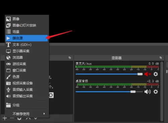Click the 桌面音频 volume slider handle
Screen dimensions: 168x123
(x=133, y=92)
